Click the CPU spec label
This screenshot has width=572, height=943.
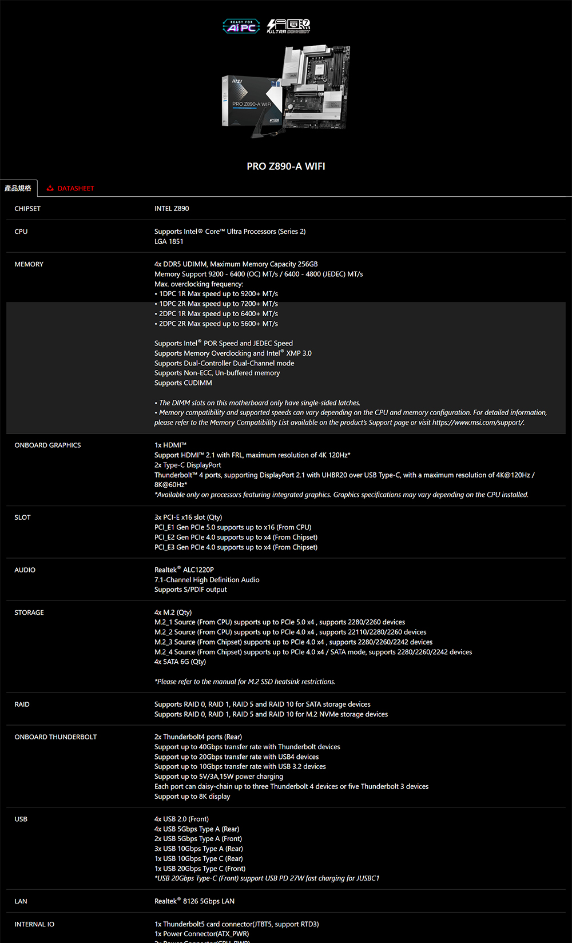coord(21,232)
